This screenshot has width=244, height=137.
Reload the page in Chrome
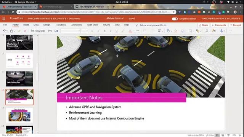13,12
